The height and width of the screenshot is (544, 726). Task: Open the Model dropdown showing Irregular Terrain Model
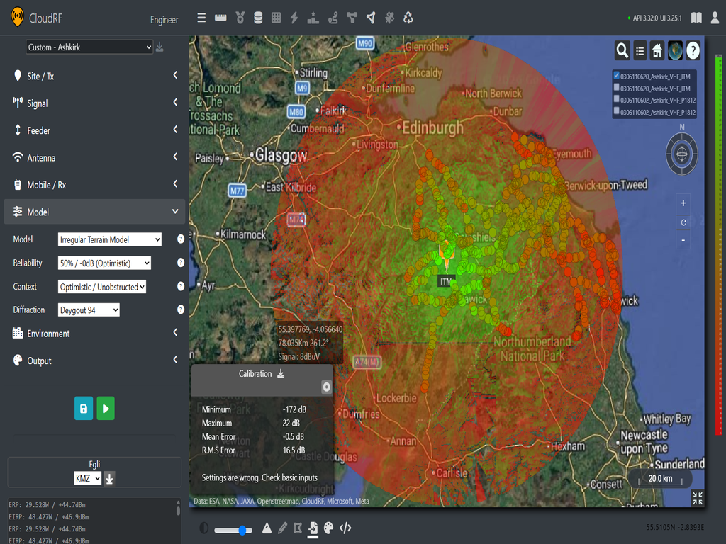[109, 239]
